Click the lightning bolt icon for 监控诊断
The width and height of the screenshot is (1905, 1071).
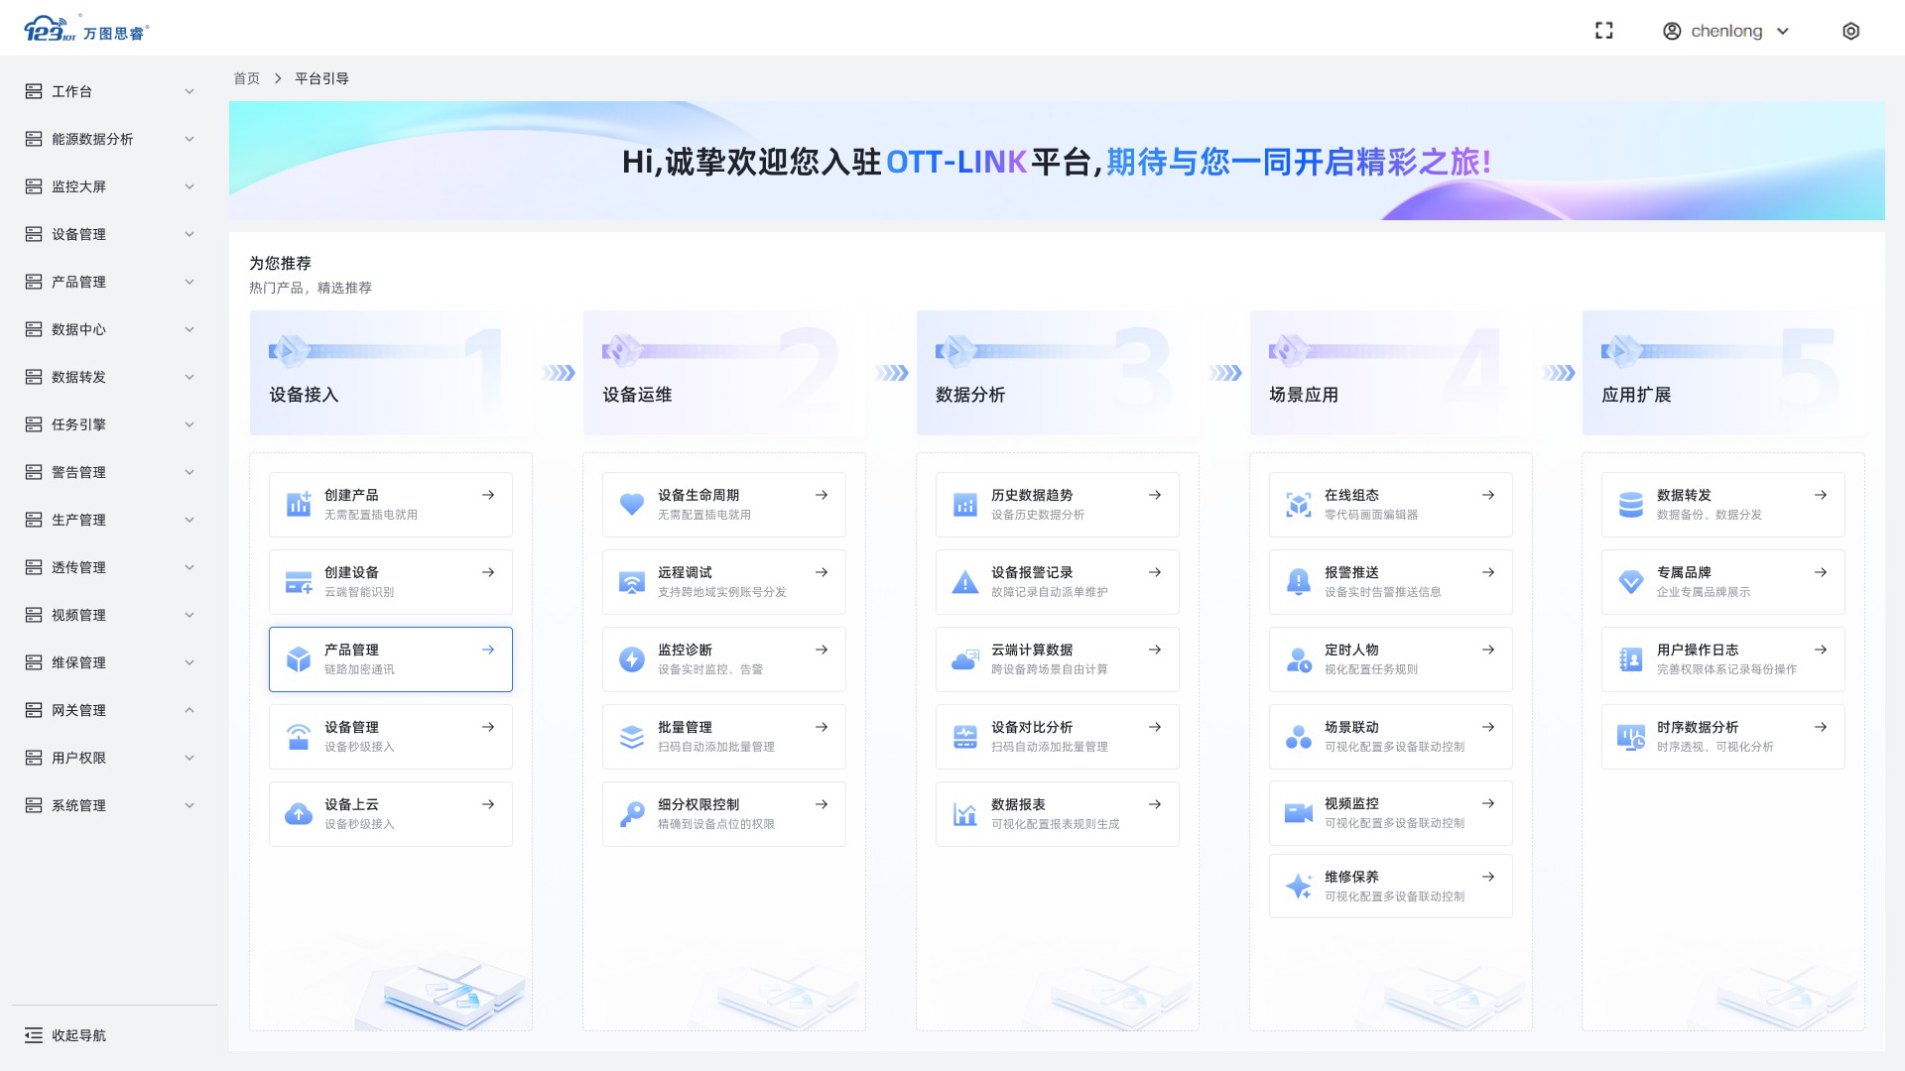[x=632, y=659]
